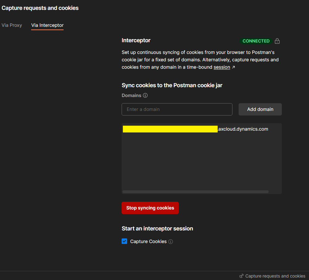Select the Via Interceptor tab
The height and width of the screenshot is (280, 309).
click(47, 25)
